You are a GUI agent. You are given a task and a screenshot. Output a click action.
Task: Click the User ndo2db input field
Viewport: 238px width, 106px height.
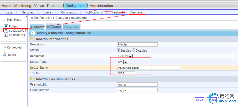click(137, 85)
